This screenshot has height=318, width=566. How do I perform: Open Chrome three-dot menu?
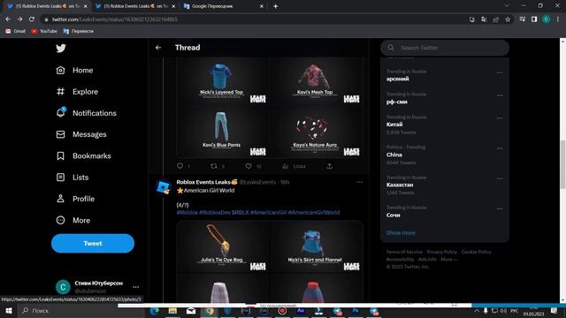tap(558, 19)
